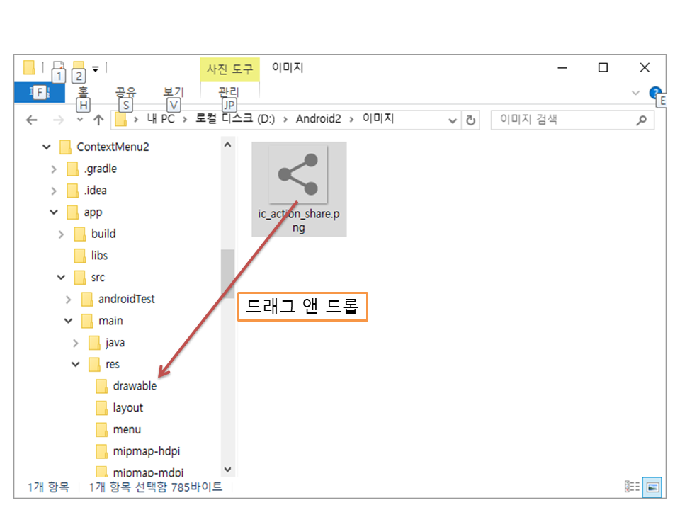Collapse the ContextMenu2 folder node

click(47, 147)
